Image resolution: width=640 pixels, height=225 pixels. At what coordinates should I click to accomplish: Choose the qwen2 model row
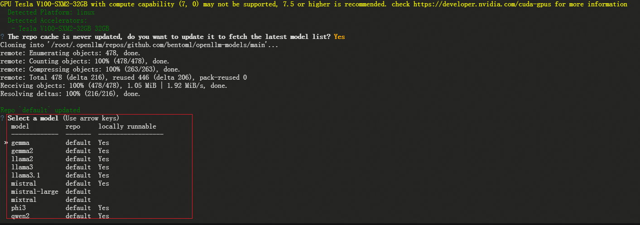click(x=60, y=216)
